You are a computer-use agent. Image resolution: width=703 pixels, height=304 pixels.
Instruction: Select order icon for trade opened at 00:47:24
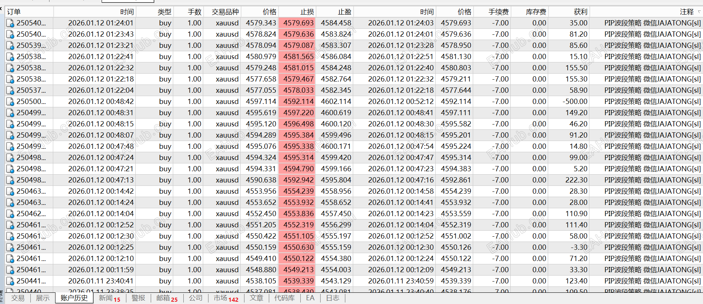(x=10, y=158)
